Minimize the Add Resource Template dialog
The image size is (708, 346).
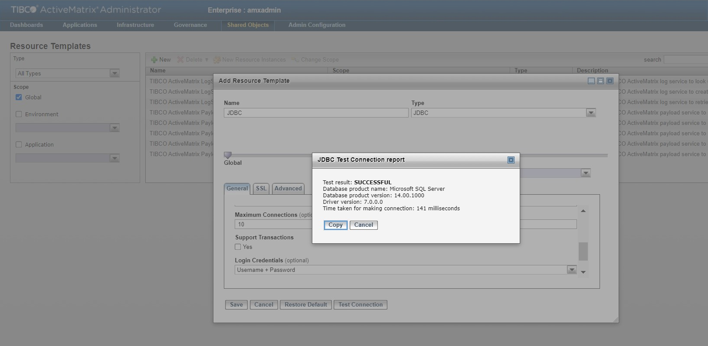591,81
